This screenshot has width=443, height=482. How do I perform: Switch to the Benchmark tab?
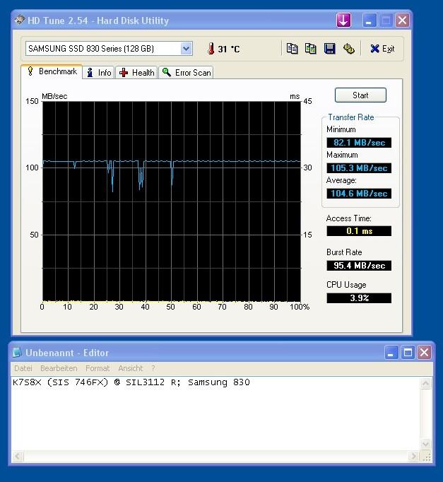52,71
